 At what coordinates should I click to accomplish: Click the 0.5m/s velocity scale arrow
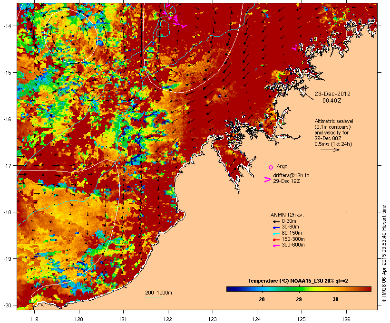point(330,150)
